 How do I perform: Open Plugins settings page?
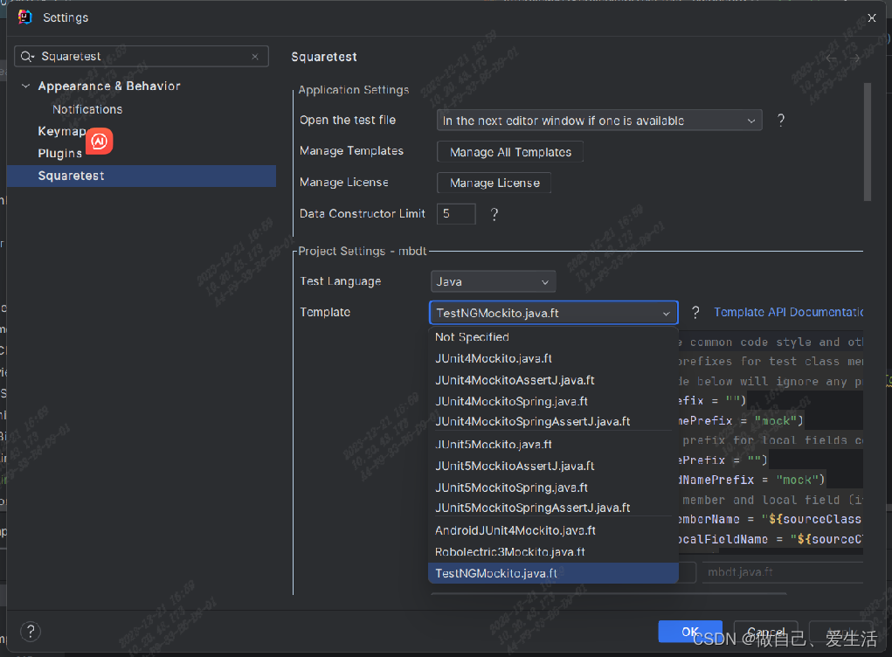[59, 154]
